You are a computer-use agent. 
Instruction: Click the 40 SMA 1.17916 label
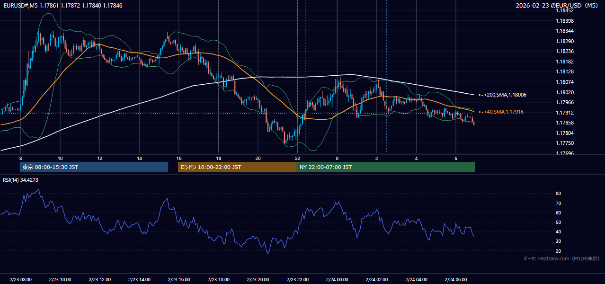click(500, 112)
